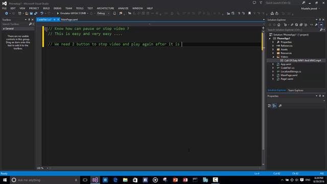The width and height of the screenshot is (327, 184).
Task: Click the Search Toolbox input field
Action: pos(15,24)
